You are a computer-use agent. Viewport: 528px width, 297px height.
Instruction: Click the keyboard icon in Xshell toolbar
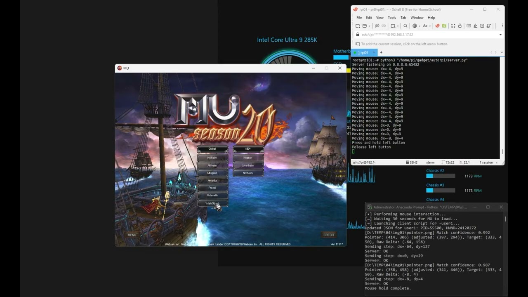469,26
